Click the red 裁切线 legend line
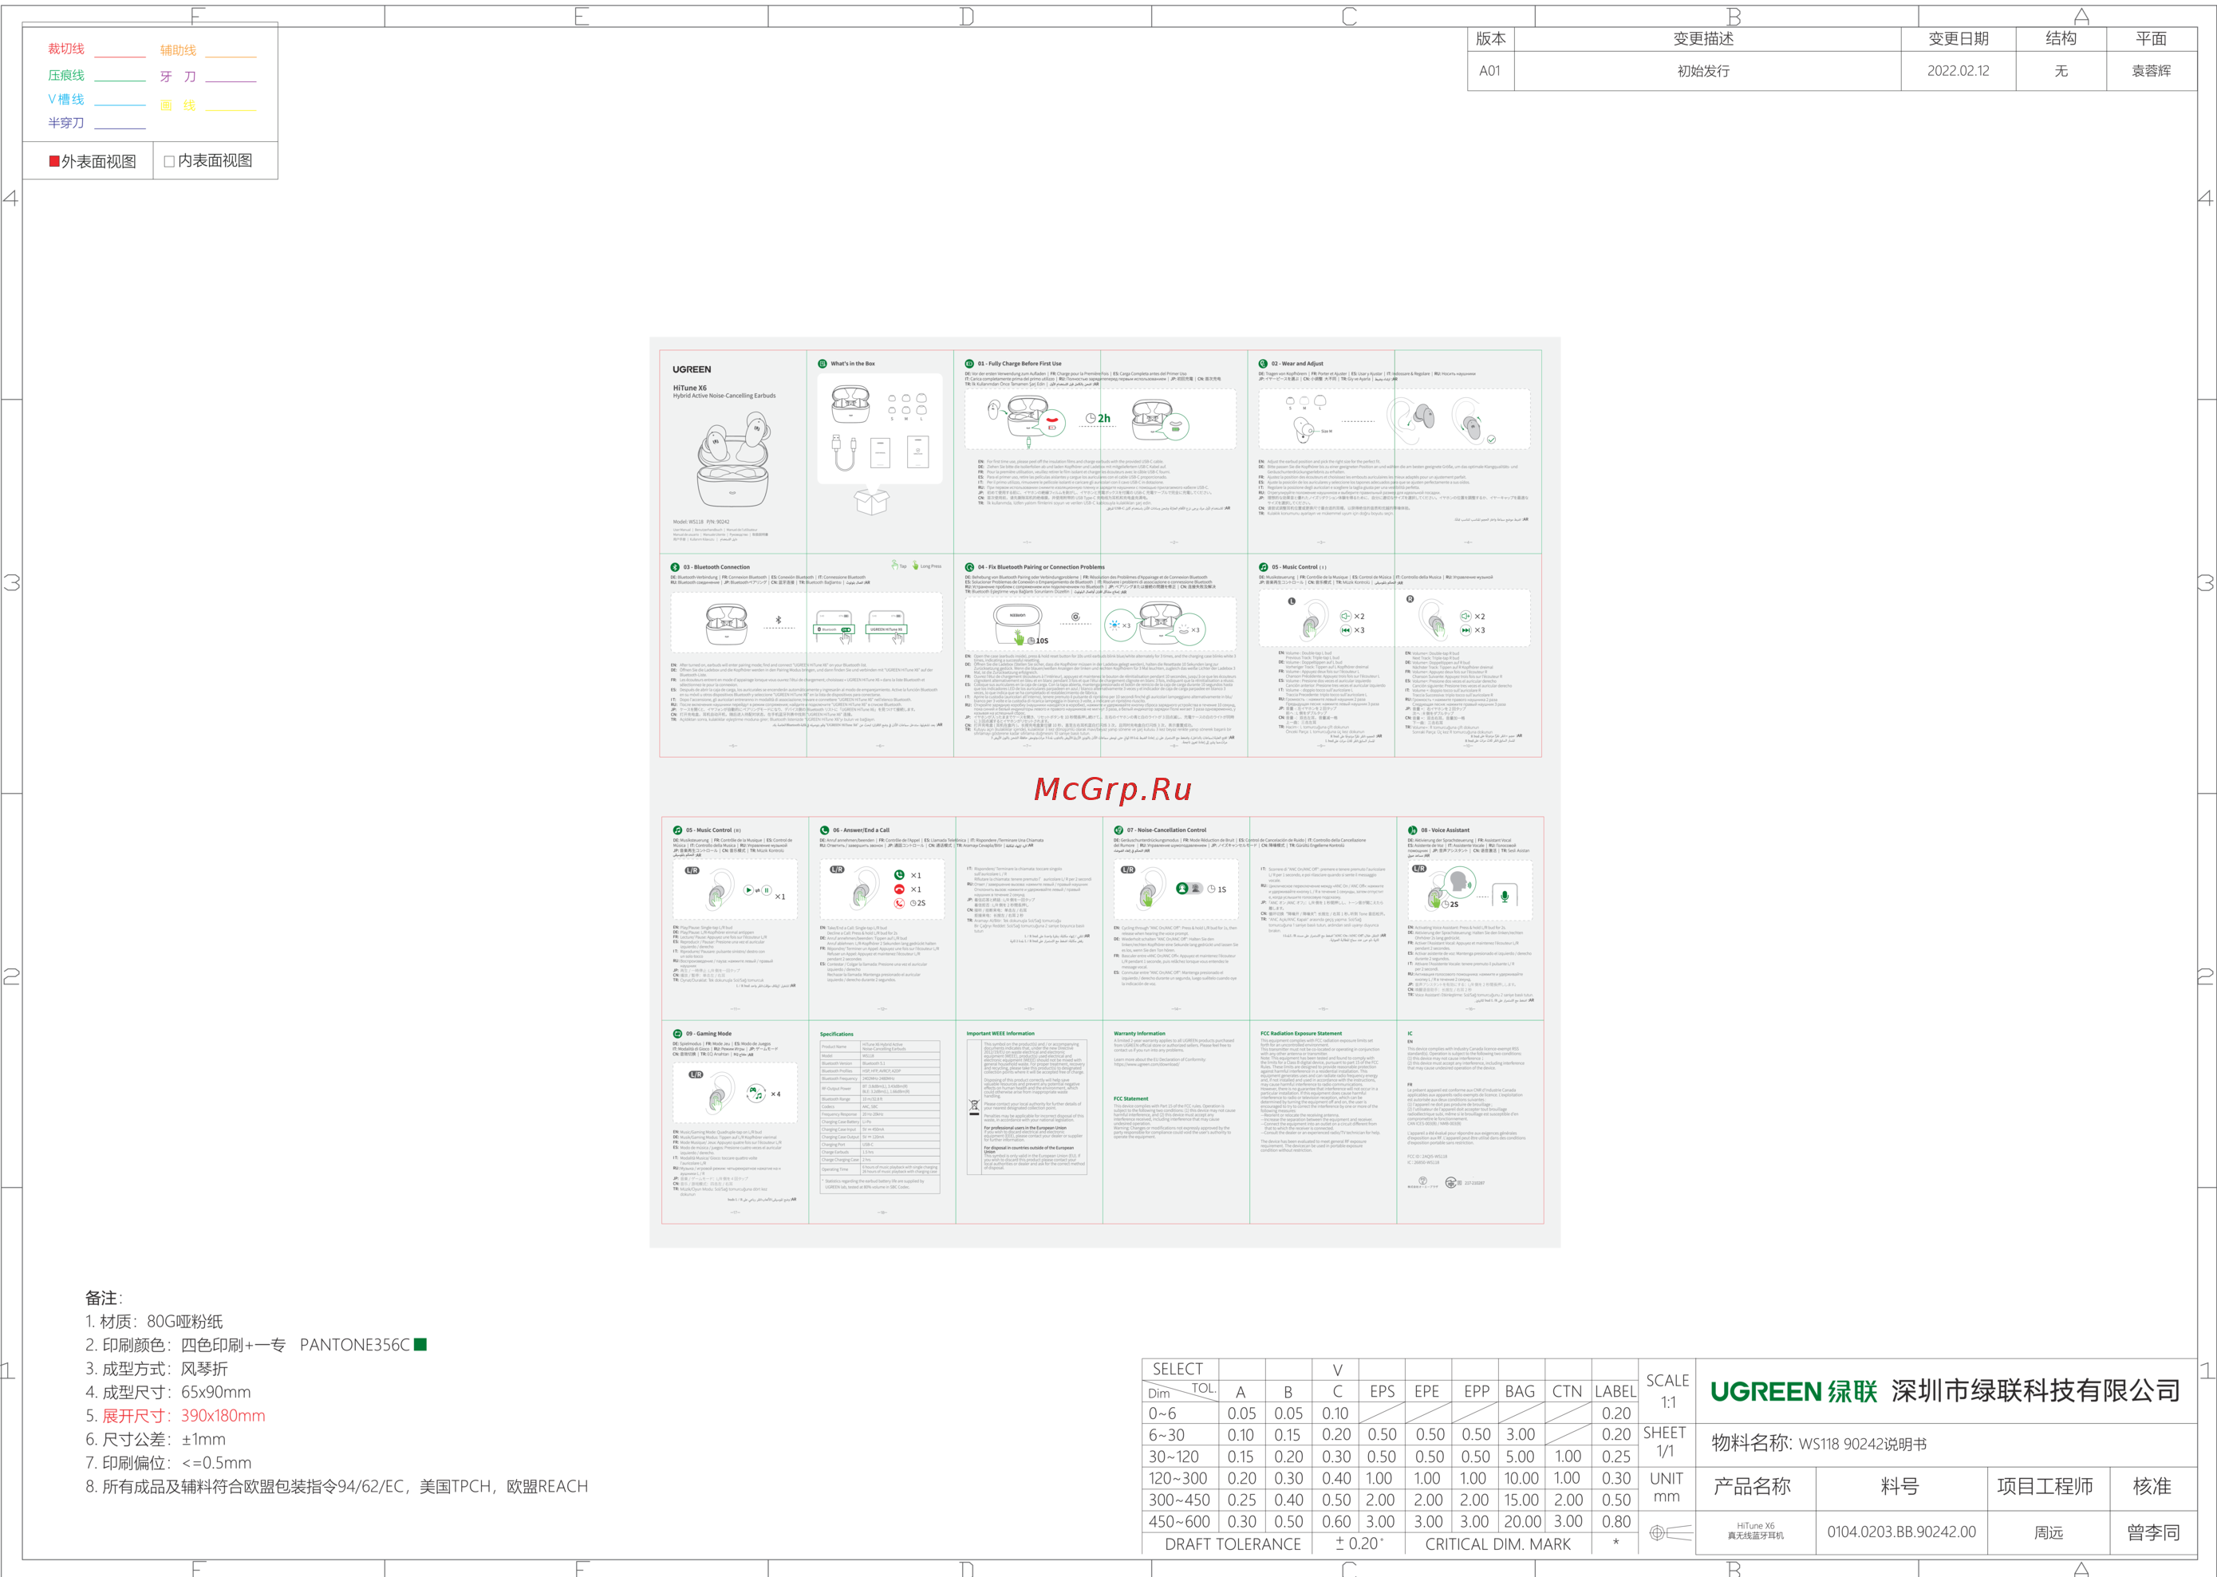This screenshot has width=2217, height=1577. [x=120, y=57]
